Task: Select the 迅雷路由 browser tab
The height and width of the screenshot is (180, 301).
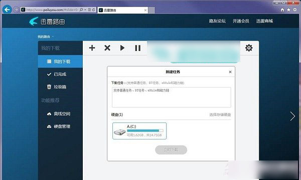Action: (123, 10)
